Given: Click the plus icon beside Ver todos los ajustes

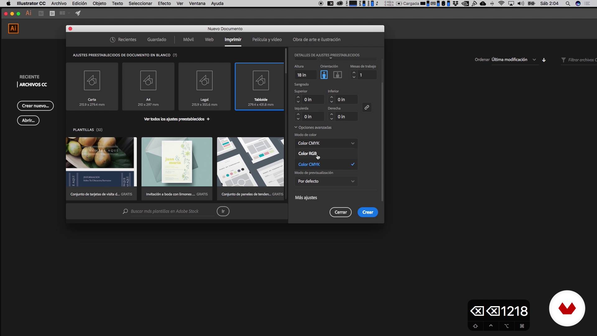Looking at the screenshot, I should [x=208, y=119].
